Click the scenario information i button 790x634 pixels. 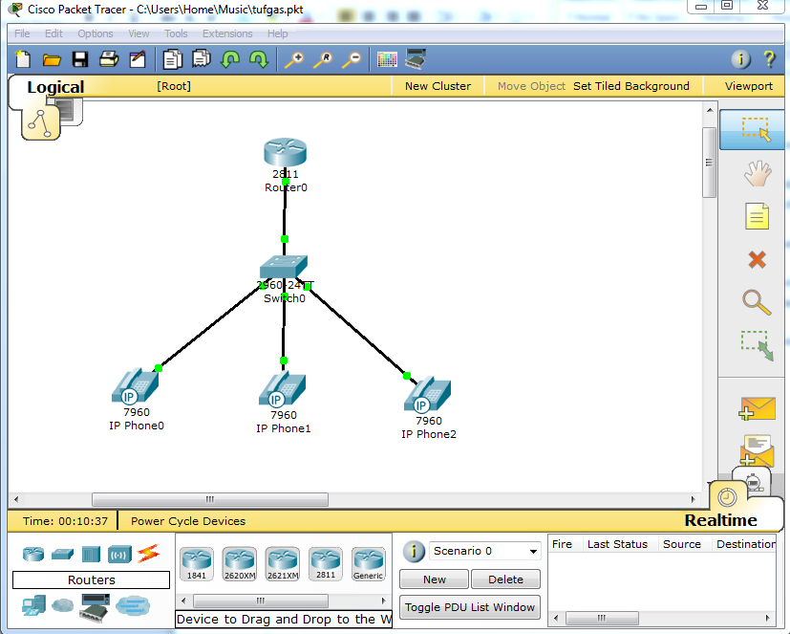pyautogui.click(x=414, y=551)
